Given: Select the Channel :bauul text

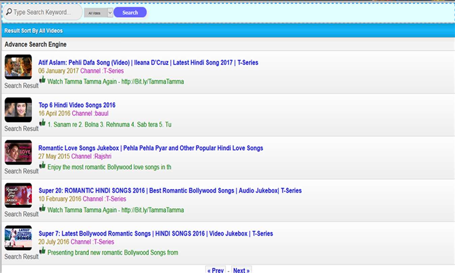Looking at the screenshot, I should coord(90,114).
